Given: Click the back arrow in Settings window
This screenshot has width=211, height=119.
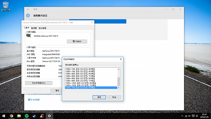Looking at the screenshot, I should (x=28, y=9).
